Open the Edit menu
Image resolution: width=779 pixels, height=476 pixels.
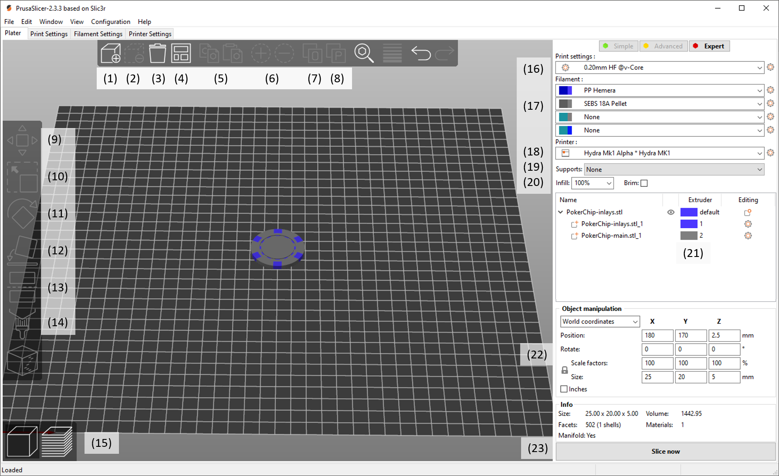tap(27, 21)
